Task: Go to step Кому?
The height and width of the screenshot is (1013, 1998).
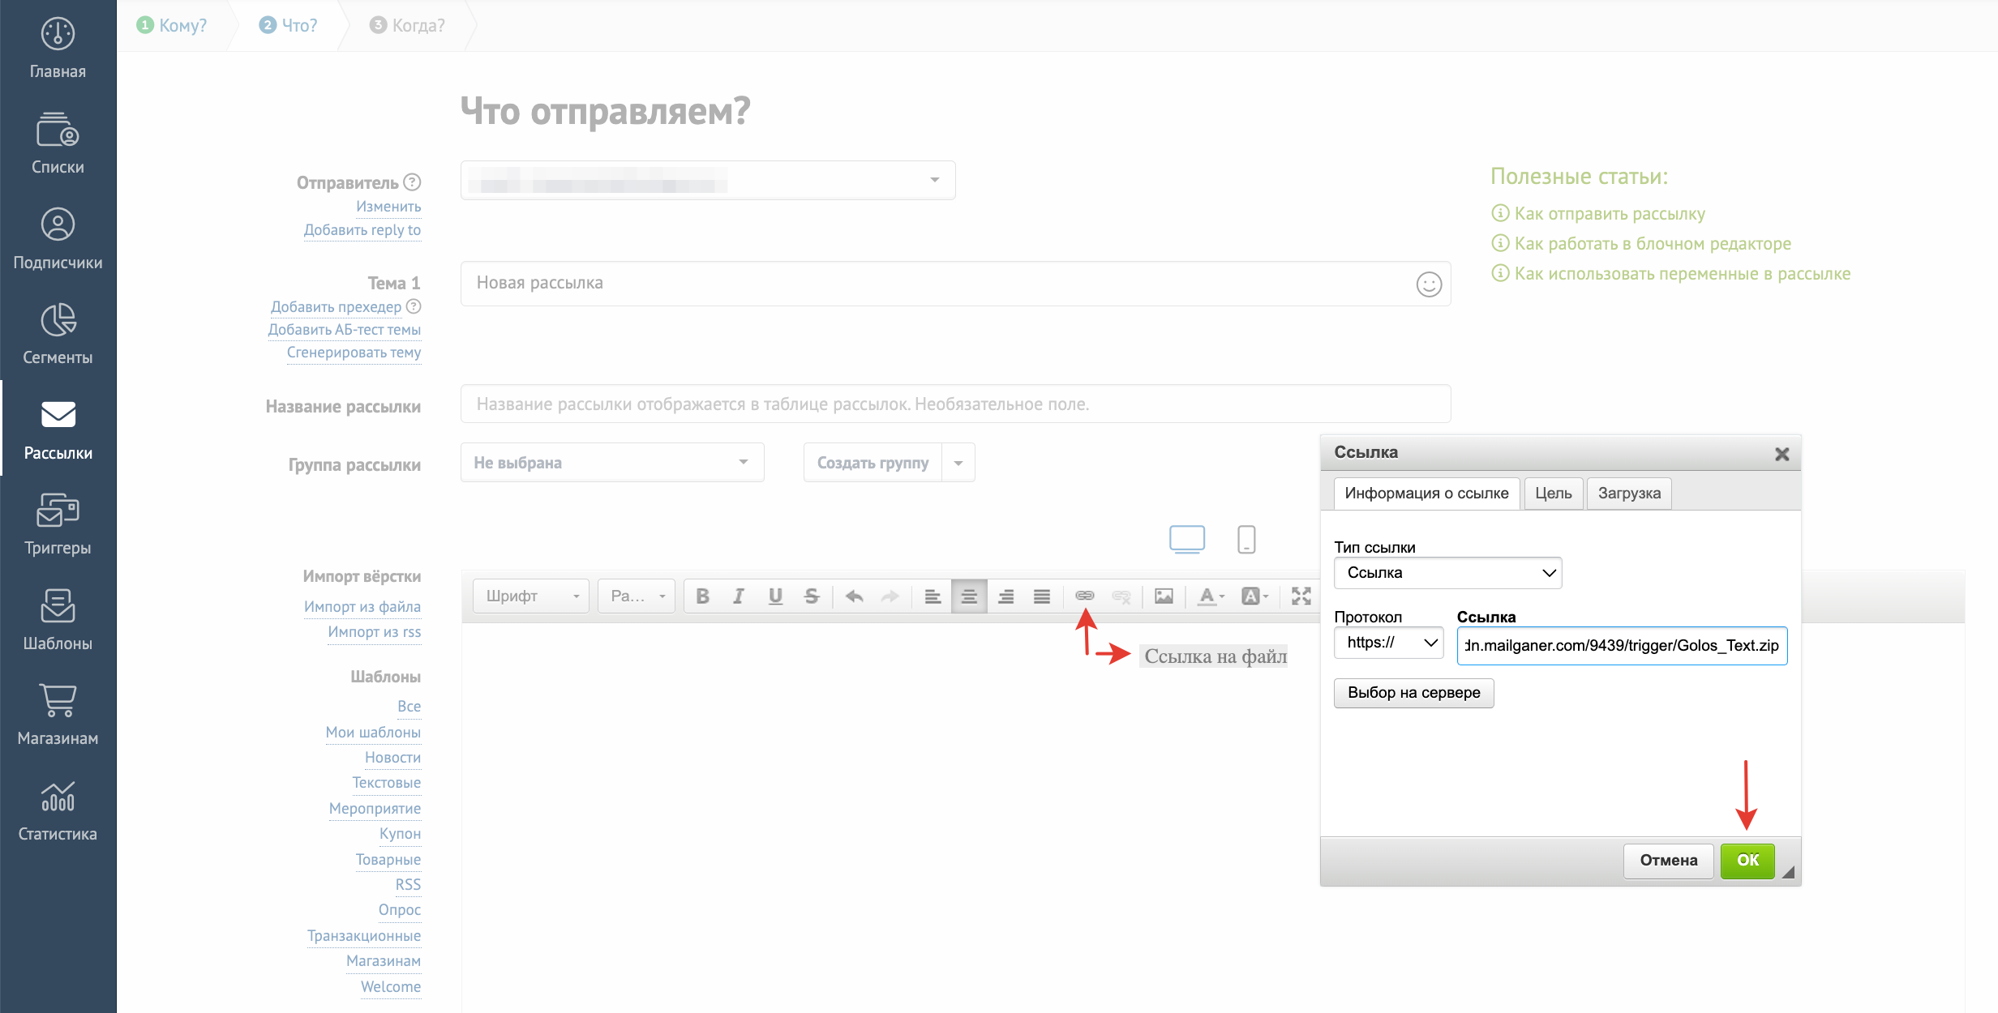Action: pos(172,25)
